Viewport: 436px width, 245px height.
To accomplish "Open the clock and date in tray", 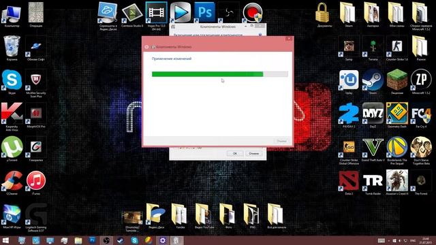I will point(425,240).
